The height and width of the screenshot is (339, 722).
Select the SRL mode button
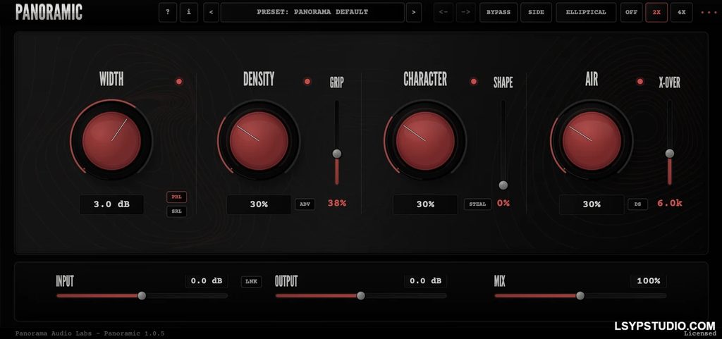176,211
